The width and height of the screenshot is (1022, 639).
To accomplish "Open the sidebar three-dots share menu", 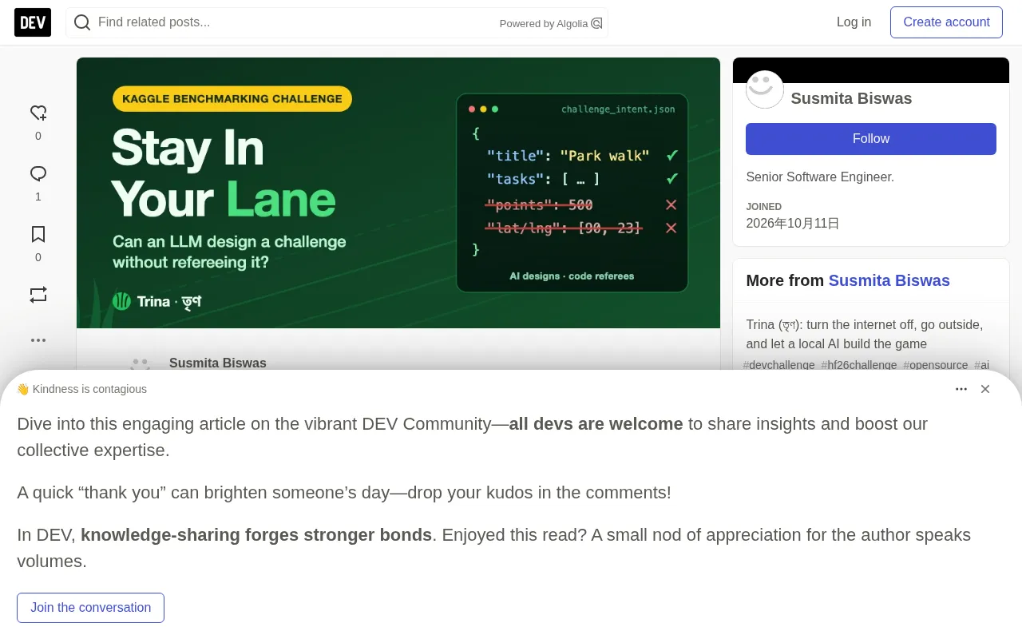I will click(x=38, y=339).
